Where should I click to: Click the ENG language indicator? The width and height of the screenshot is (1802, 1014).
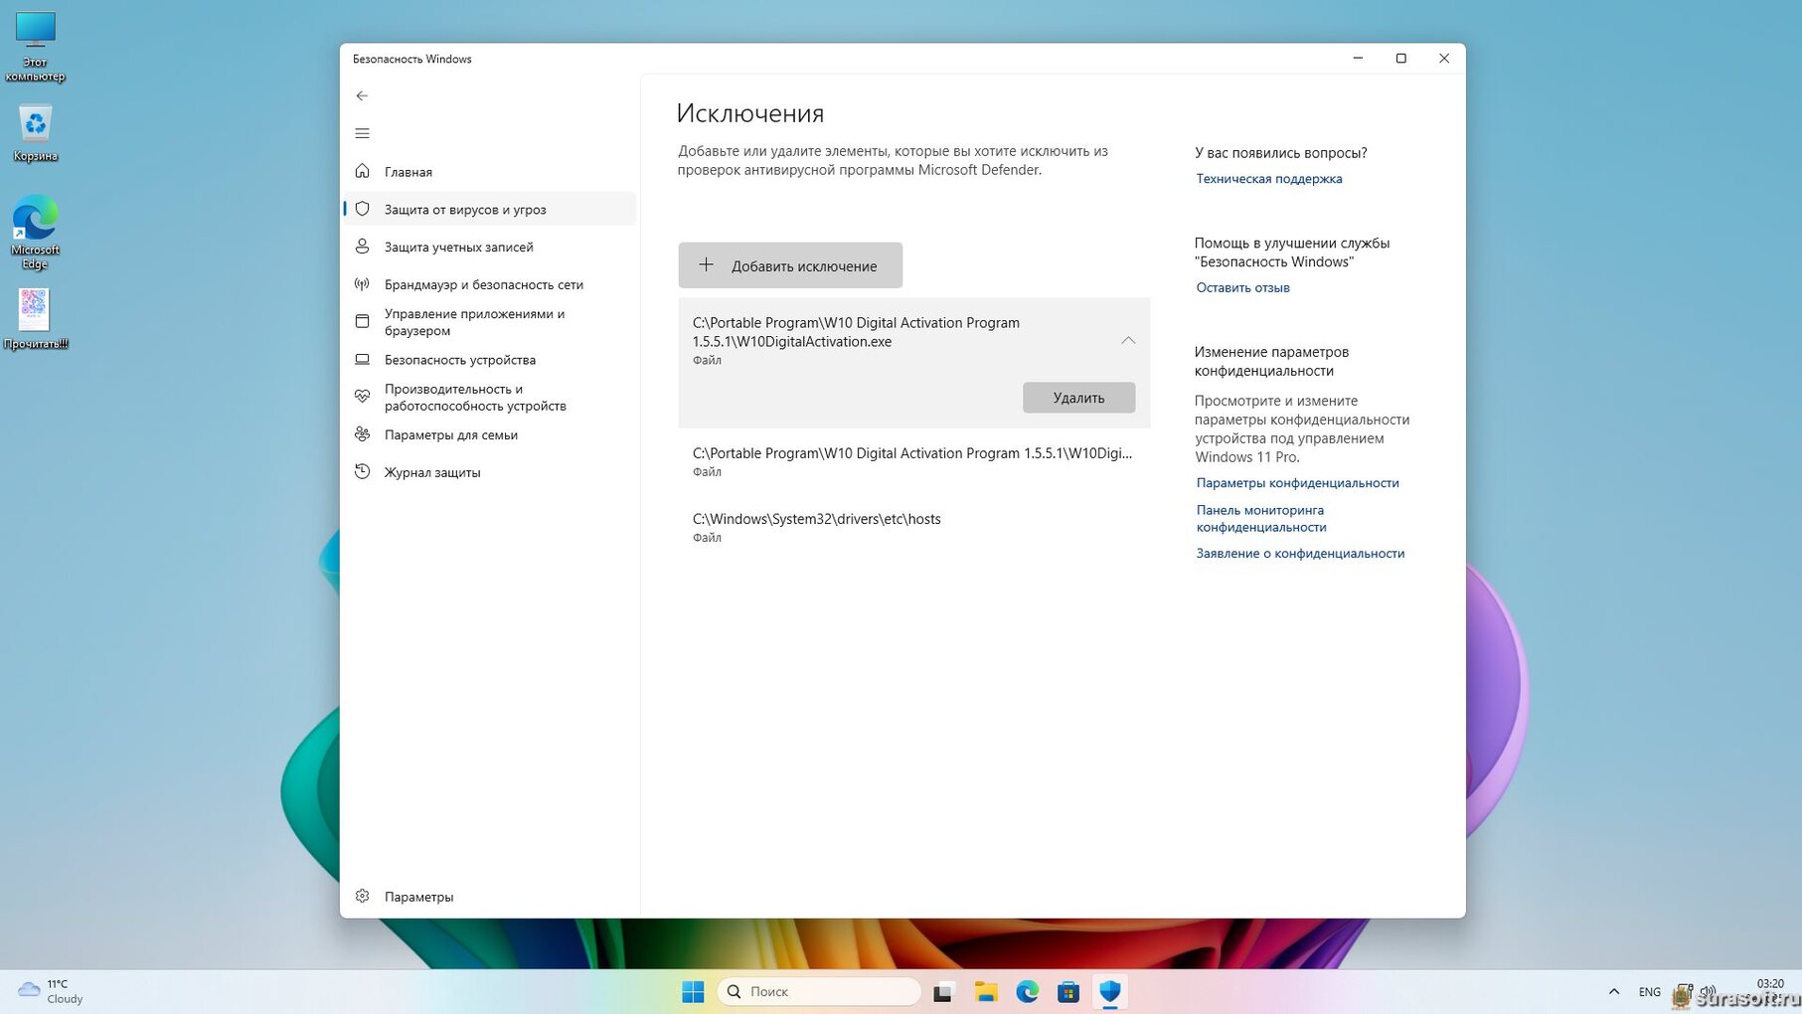(1649, 991)
